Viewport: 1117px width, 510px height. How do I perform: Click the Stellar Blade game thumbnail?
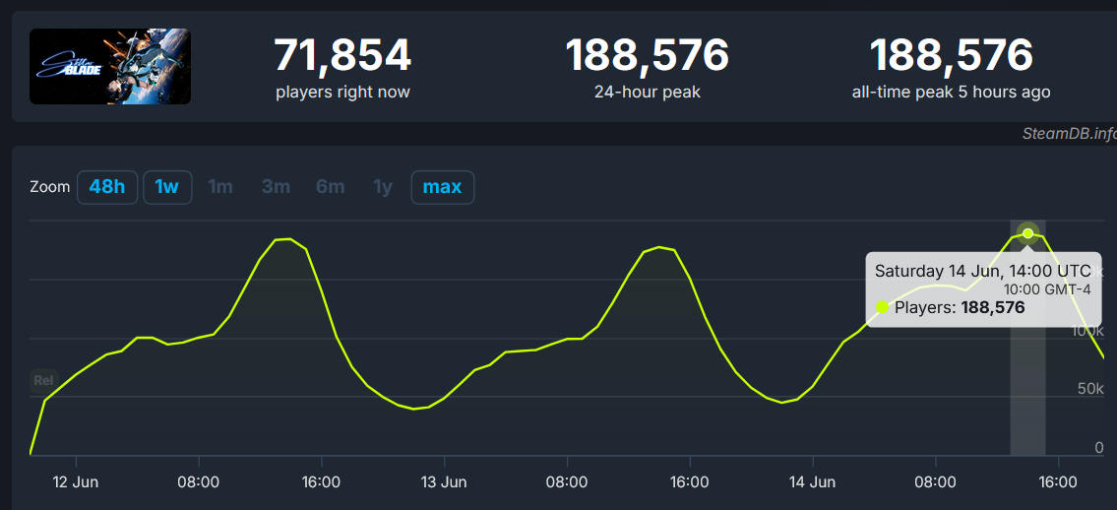click(109, 66)
